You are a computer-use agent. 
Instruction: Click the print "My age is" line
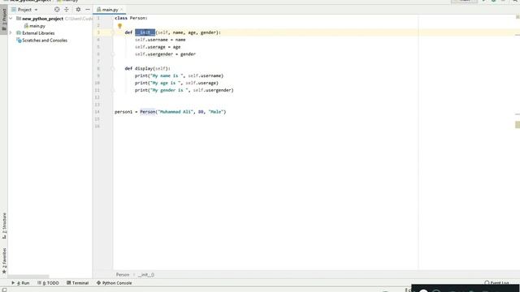176,83
